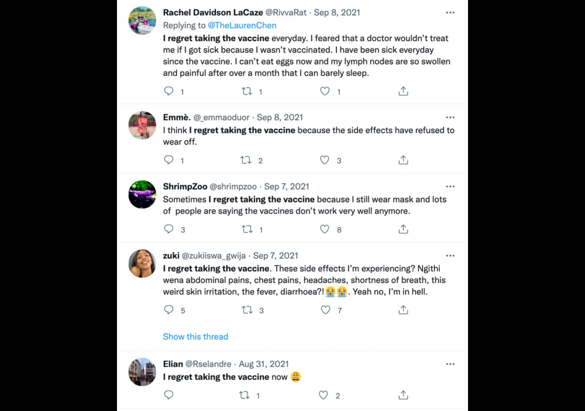The image size is (585, 411).
Task: Open the Sep 8, 2021 timestamp on Emmè.'s tweet
Action: click(x=280, y=117)
